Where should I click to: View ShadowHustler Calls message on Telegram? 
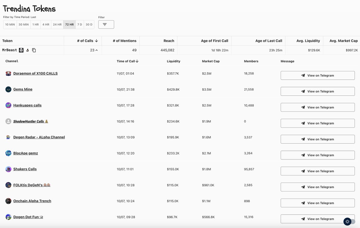pos(318,123)
